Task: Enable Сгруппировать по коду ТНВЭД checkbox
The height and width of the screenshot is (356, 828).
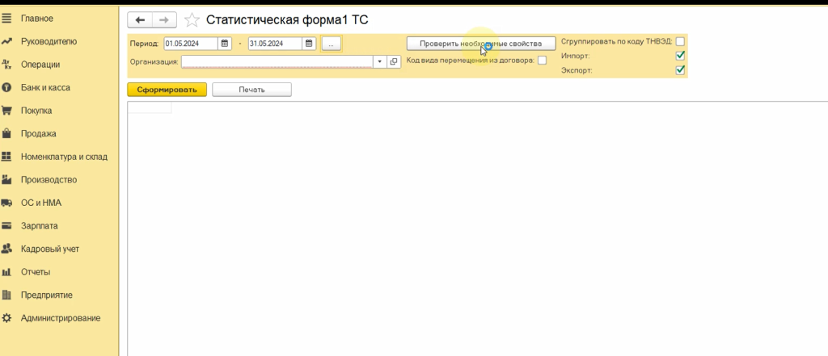Action: click(680, 41)
